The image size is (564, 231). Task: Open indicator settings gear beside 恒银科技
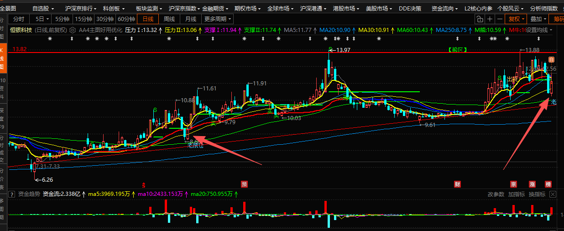pos(72,30)
